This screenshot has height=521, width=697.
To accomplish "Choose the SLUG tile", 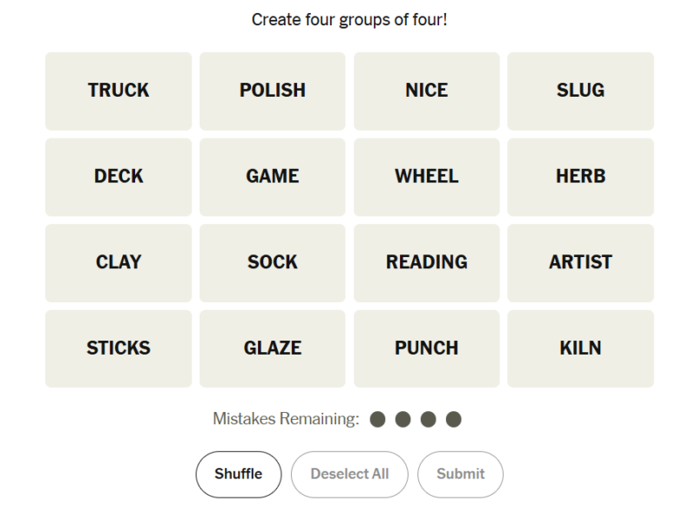I will point(580,91).
